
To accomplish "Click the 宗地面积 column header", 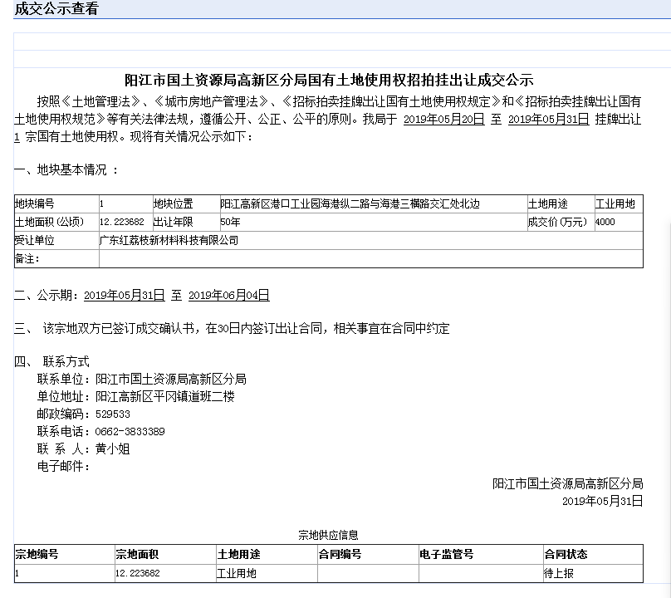I will pyautogui.click(x=137, y=554).
